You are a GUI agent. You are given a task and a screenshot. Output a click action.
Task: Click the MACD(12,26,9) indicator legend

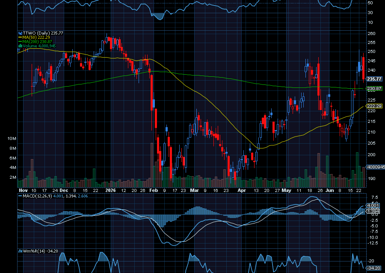tap(53, 196)
